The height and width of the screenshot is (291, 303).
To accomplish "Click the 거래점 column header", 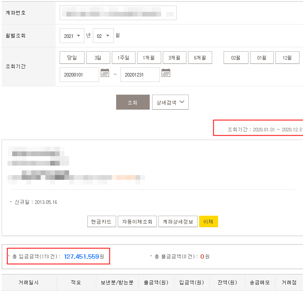I will point(289,282).
